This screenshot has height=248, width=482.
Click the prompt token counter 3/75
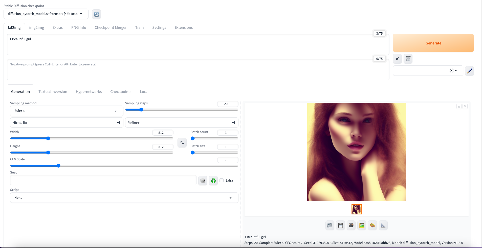point(379,33)
